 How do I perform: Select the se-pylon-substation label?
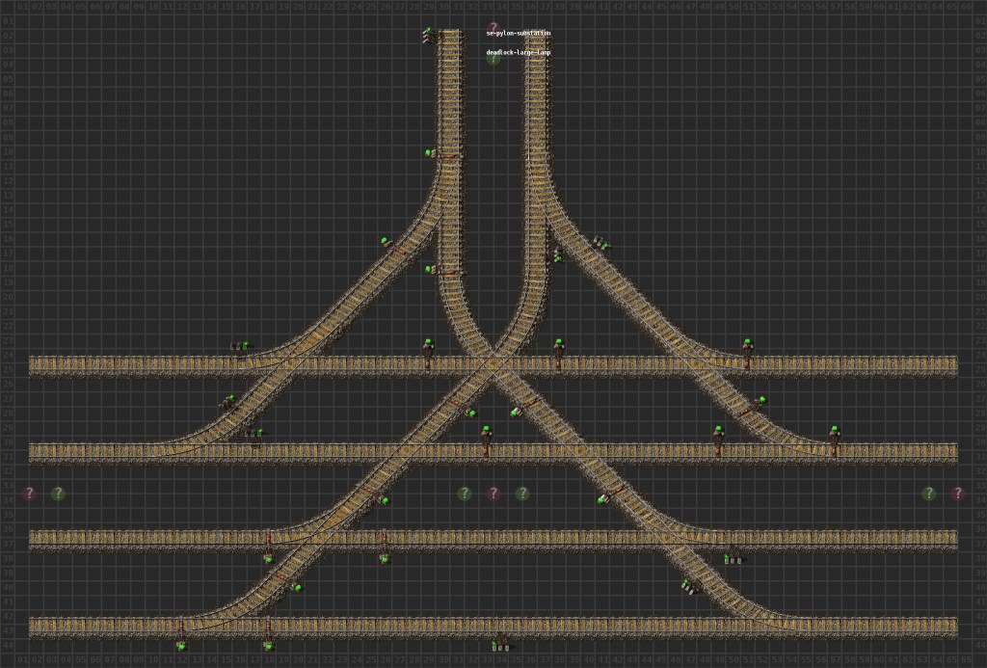[518, 34]
